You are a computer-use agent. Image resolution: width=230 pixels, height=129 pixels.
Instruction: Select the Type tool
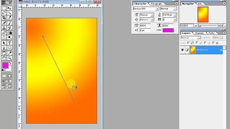tap(10, 43)
